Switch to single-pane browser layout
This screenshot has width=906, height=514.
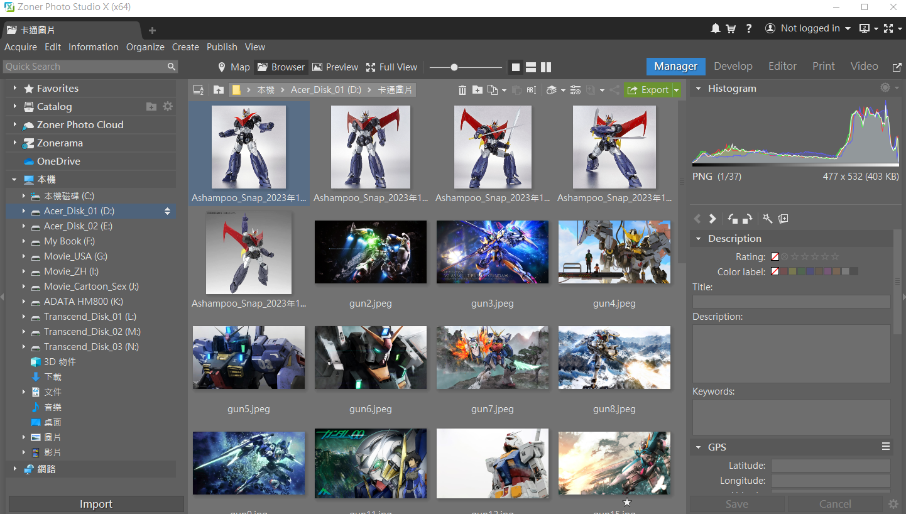pyautogui.click(x=516, y=67)
